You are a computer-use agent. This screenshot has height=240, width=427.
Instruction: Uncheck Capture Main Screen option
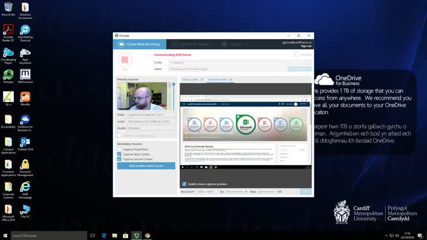(119, 154)
